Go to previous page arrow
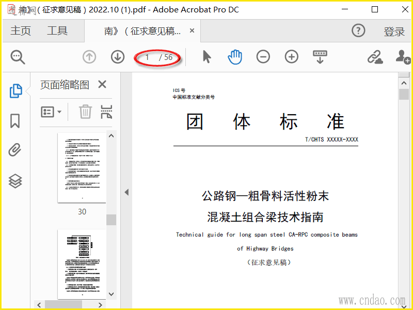413x310 pixels. pos(89,57)
